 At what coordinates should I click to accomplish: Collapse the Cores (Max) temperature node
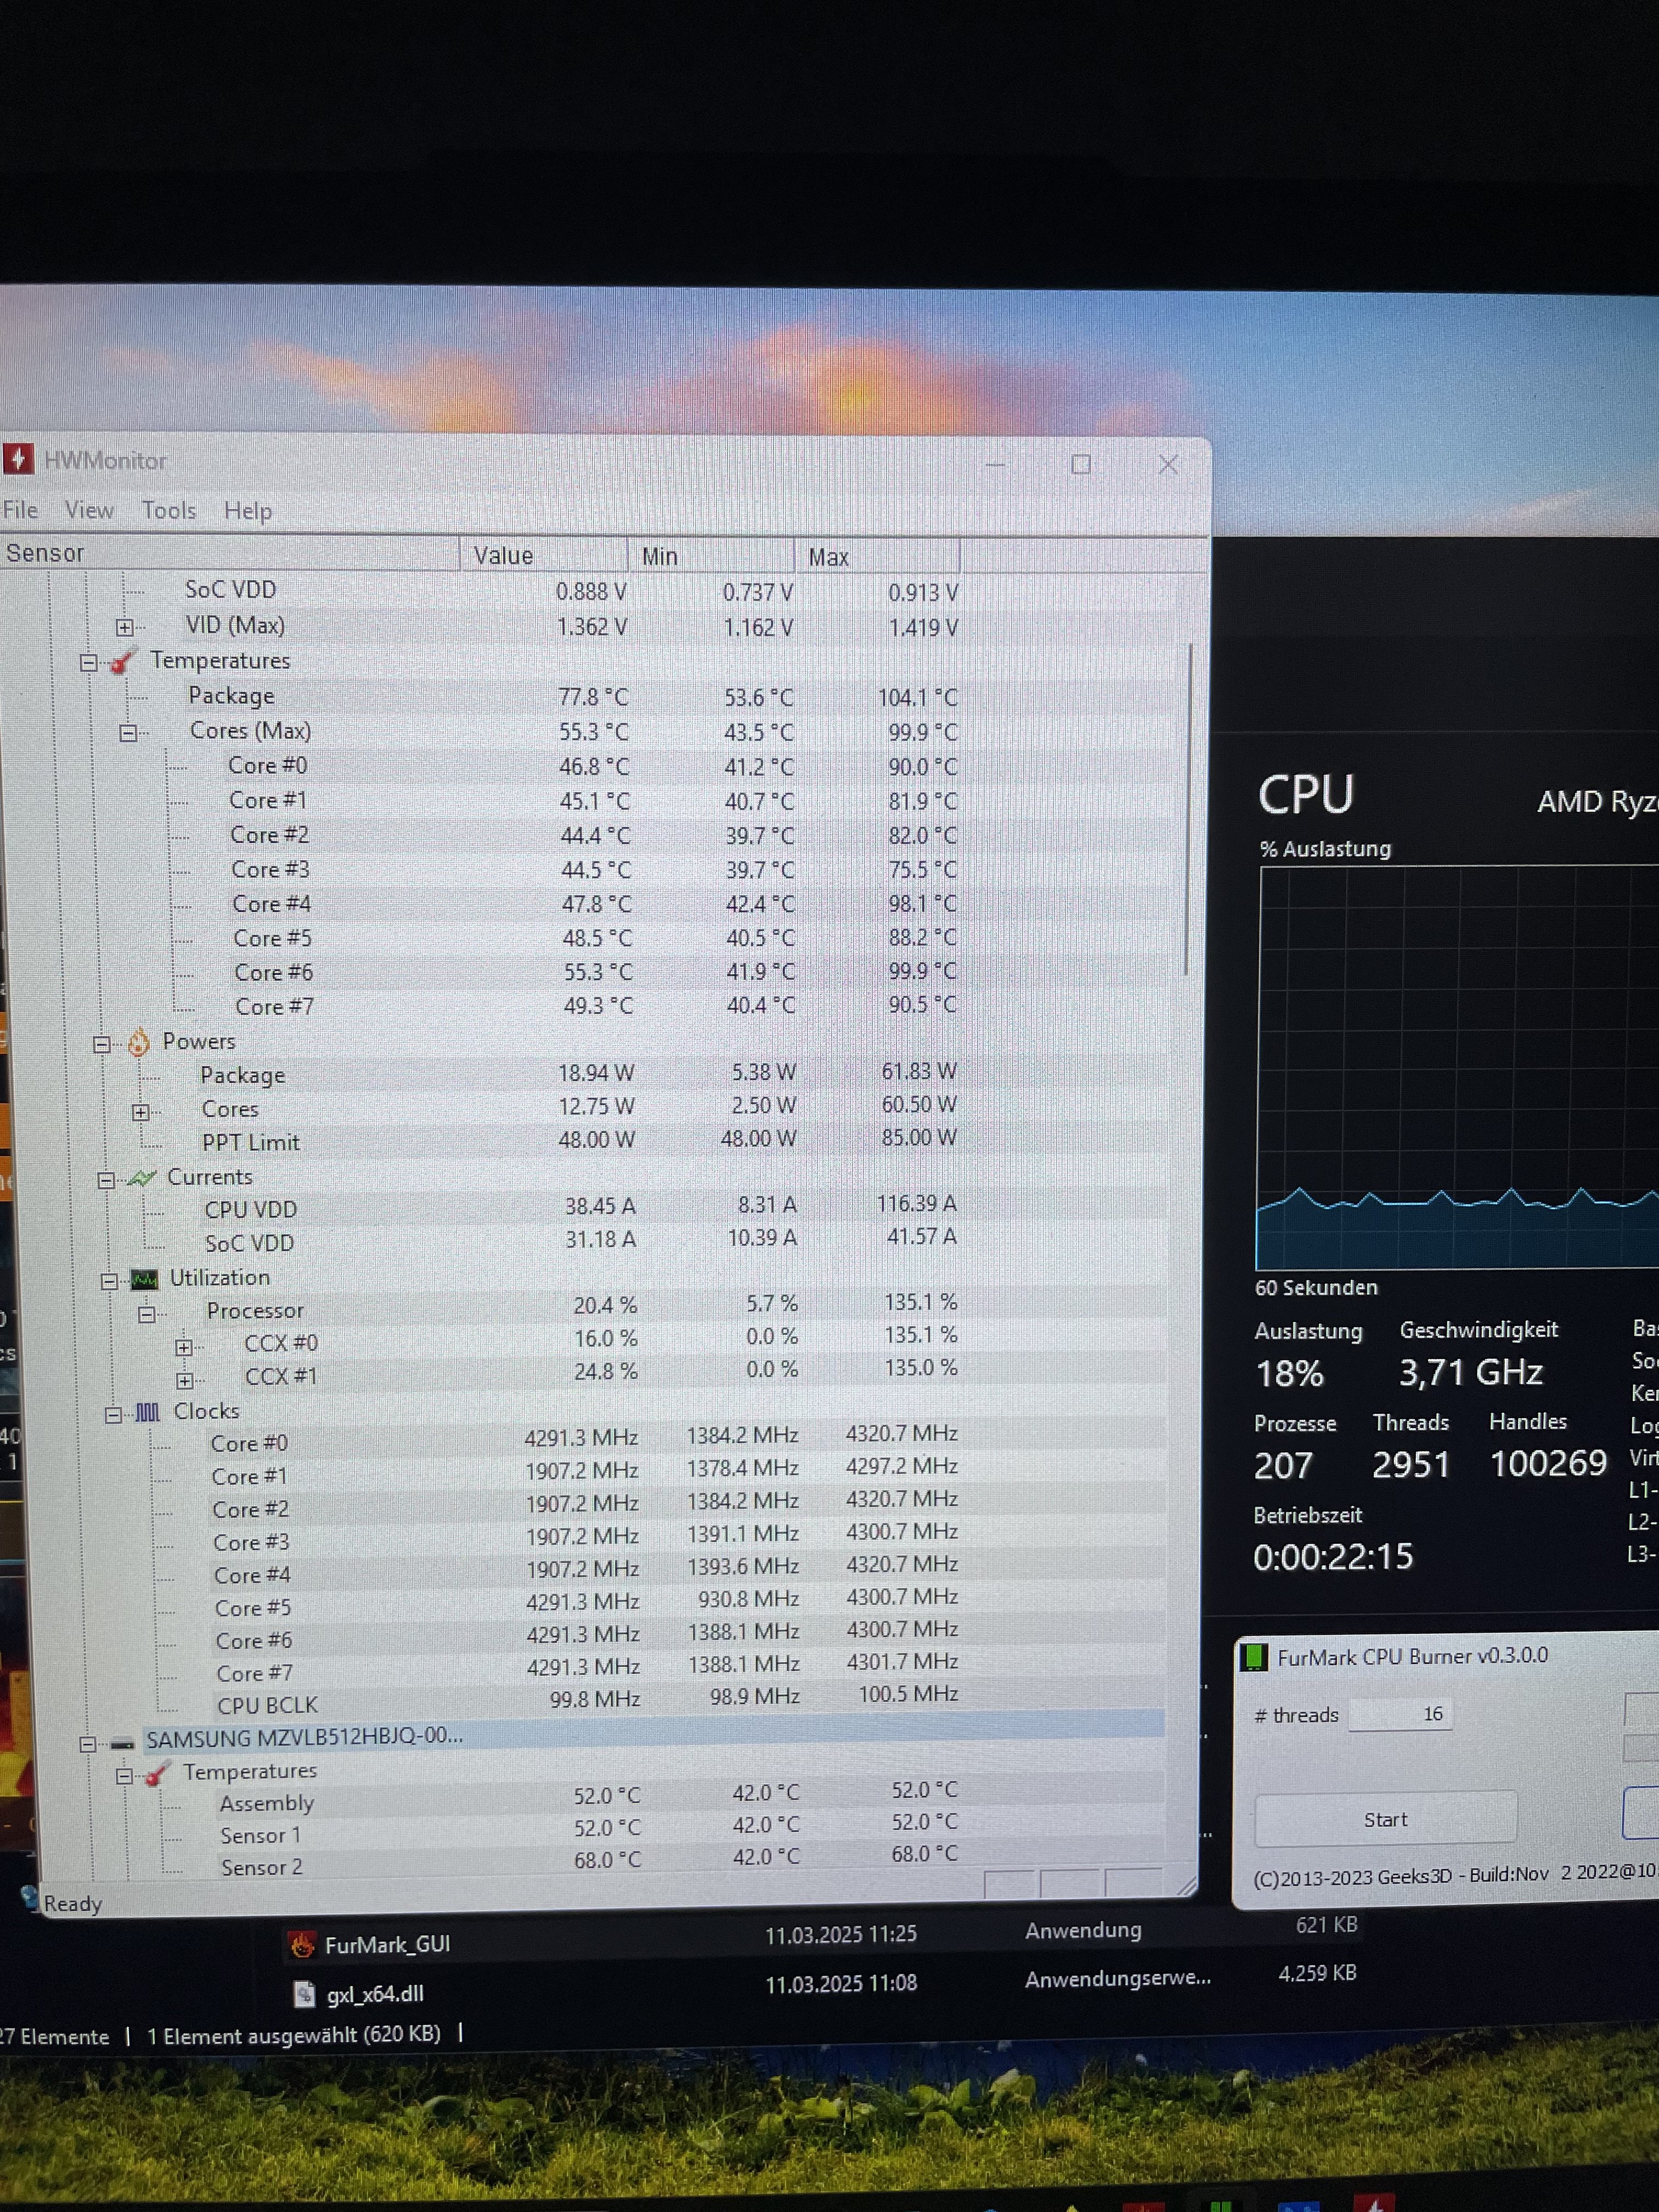pos(128,733)
